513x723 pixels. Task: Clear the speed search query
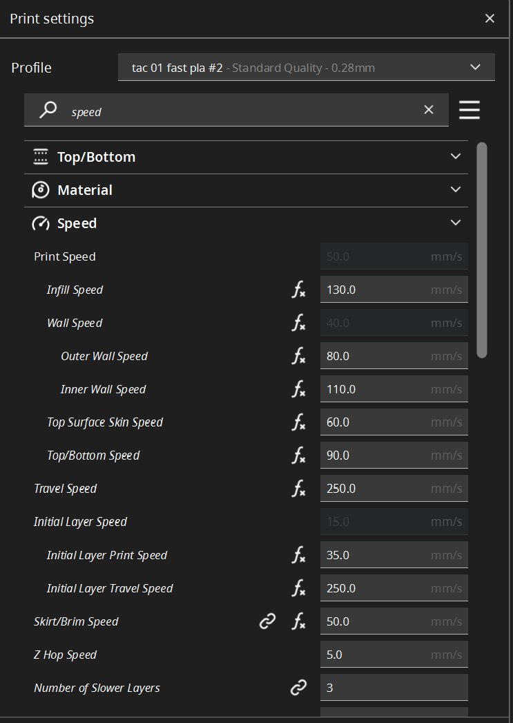pyautogui.click(x=429, y=109)
